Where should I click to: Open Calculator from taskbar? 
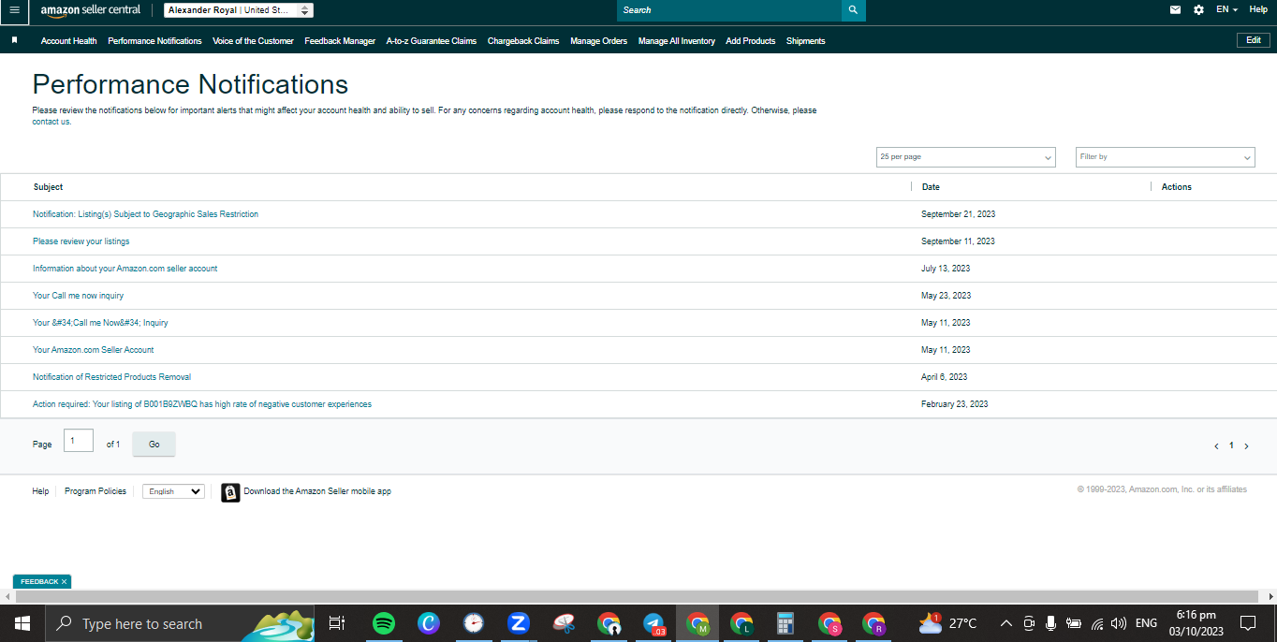click(x=785, y=623)
